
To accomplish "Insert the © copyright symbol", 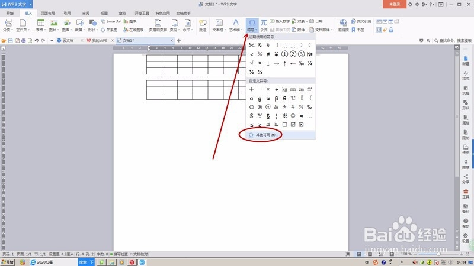I will 251,107.
